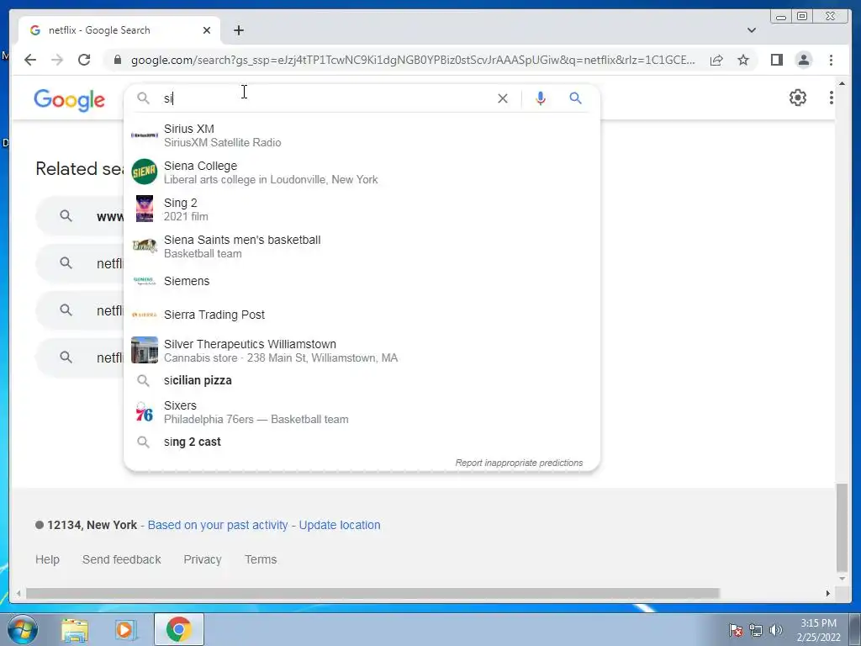861x646 pixels.
Task: Reload the current page
Action: (x=84, y=60)
